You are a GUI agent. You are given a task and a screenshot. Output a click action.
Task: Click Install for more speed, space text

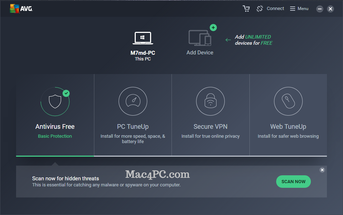(x=133, y=139)
